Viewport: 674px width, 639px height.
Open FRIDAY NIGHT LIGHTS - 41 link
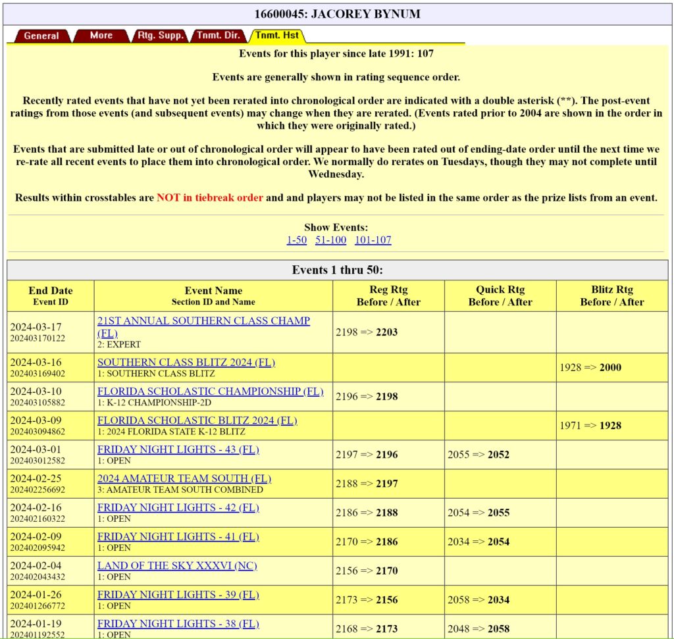coord(178,537)
